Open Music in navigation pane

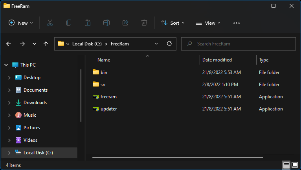pos(30,115)
